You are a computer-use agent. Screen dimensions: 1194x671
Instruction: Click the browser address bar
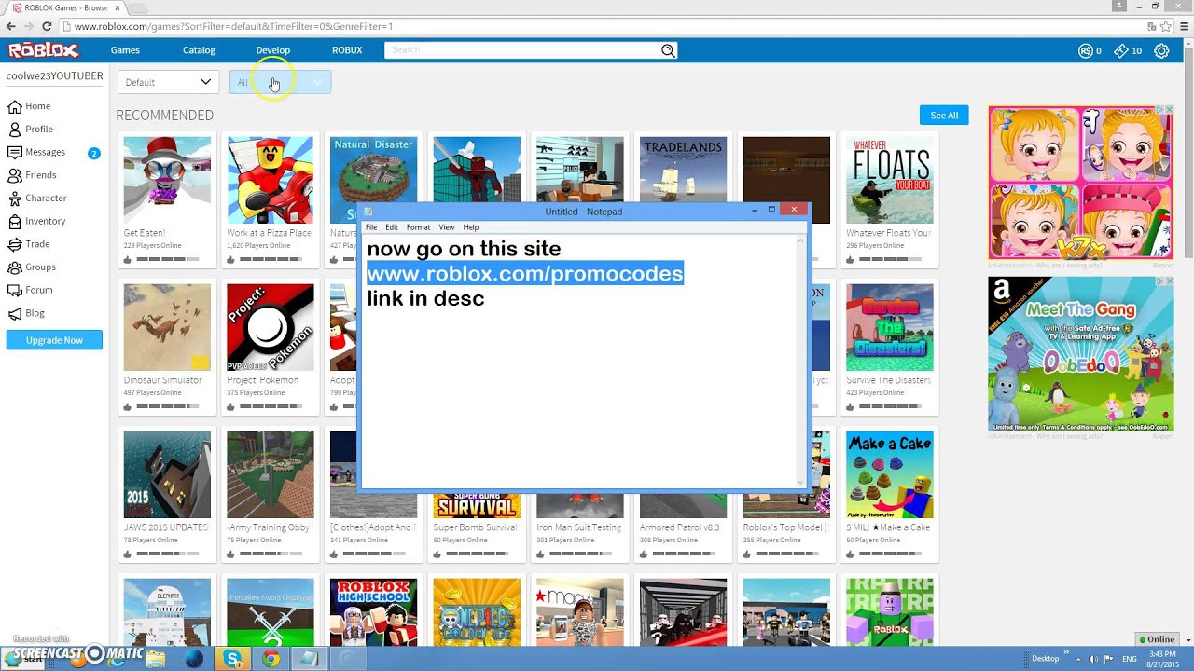597,27
